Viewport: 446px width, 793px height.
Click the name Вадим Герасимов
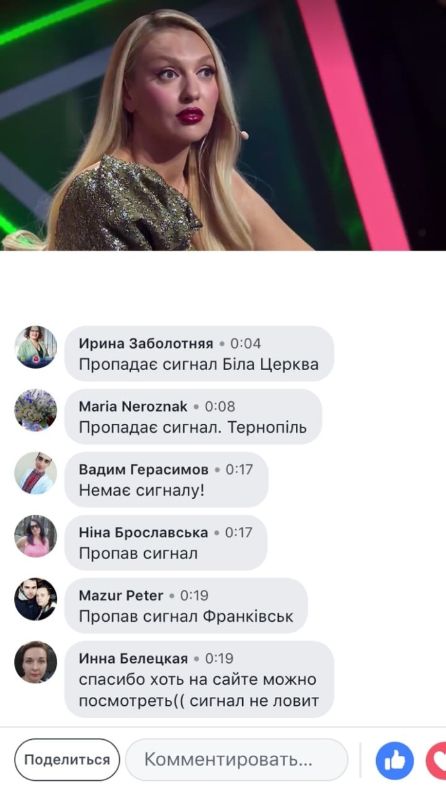[144, 469]
